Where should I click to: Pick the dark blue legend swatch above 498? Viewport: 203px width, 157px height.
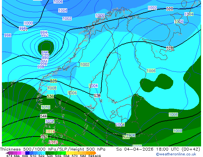27,153
